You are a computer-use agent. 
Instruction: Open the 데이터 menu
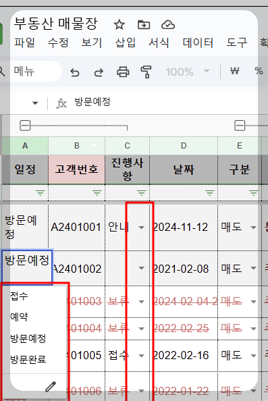point(198,43)
